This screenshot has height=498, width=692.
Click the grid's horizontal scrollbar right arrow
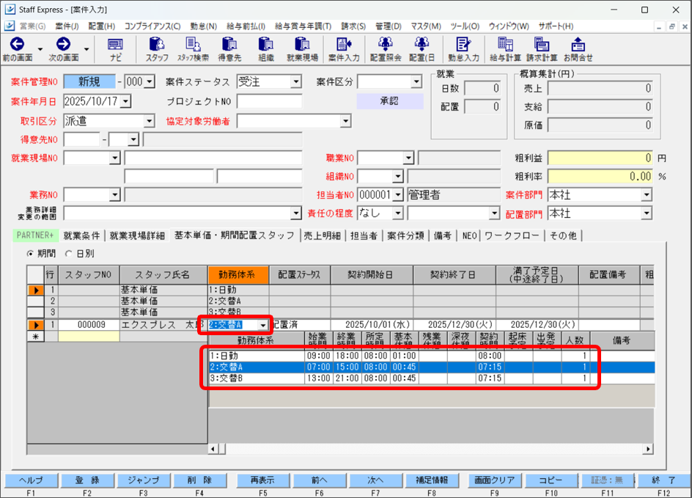click(x=648, y=449)
